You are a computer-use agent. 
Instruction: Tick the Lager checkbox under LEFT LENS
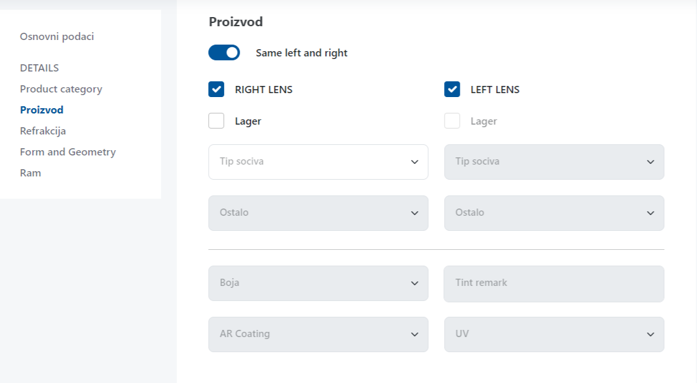[x=452, y=121]
